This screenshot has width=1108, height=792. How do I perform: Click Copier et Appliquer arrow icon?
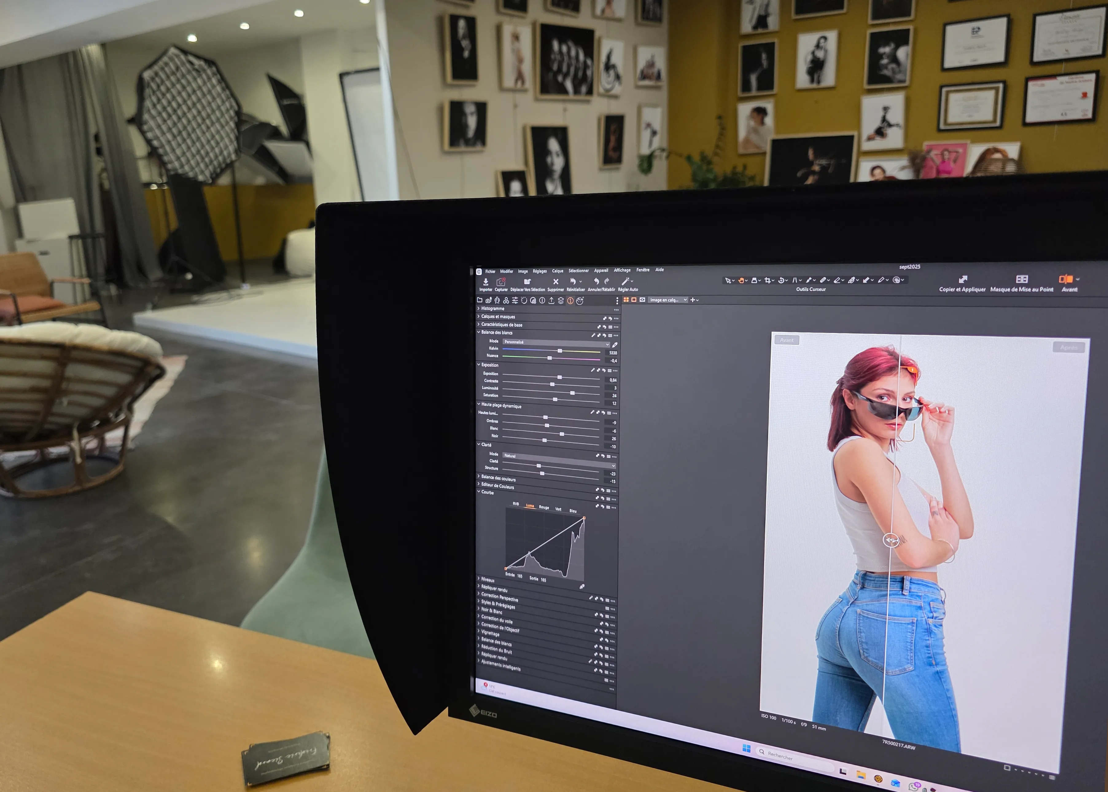(963, 280)
